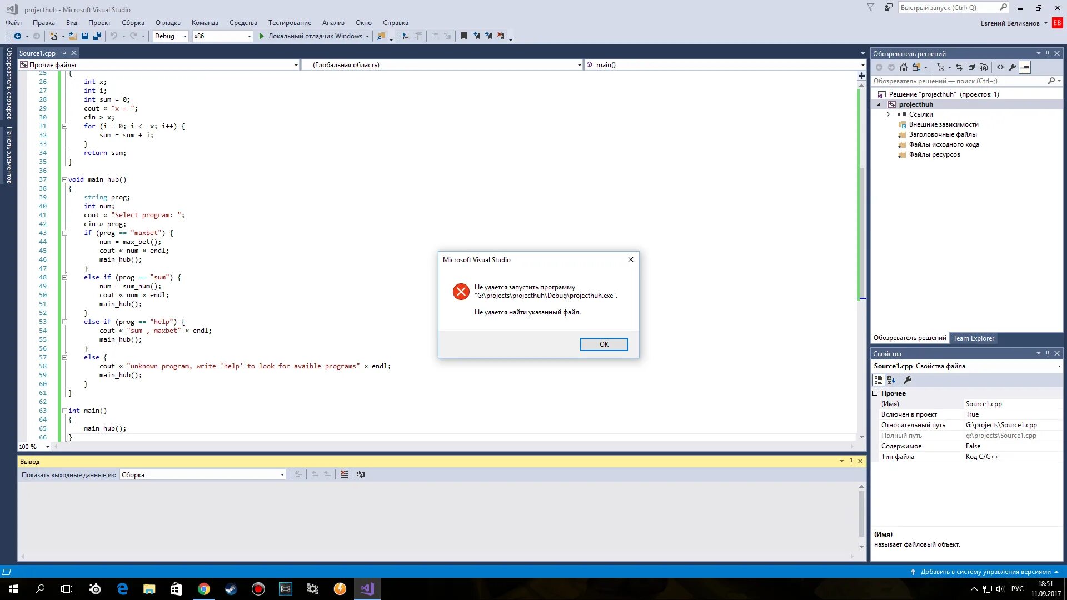Click the Undo arrow icon
The image size is (1067, 600).
(x=114, y=36)
